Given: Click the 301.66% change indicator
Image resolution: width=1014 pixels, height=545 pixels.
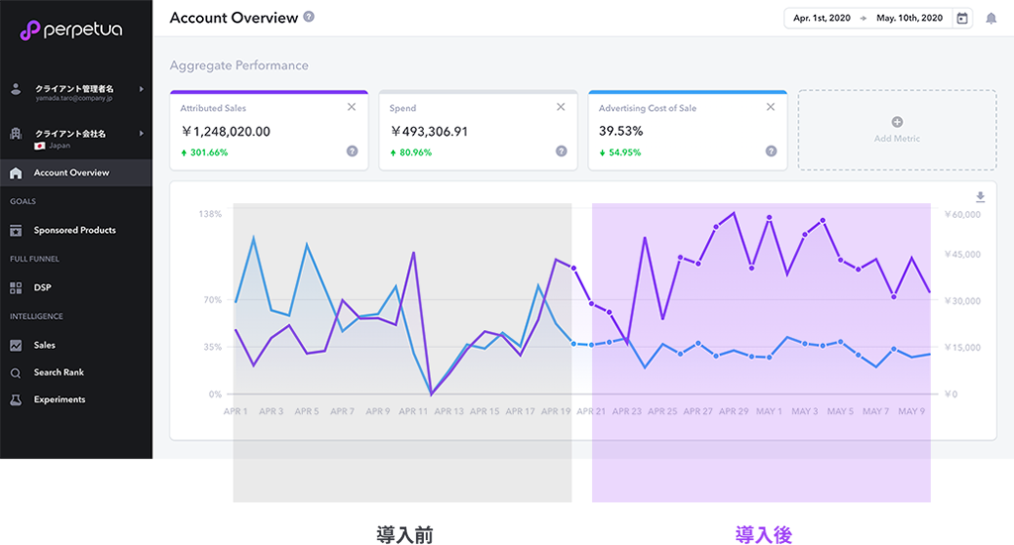Looking at the screenshot, I should point(204,153).
